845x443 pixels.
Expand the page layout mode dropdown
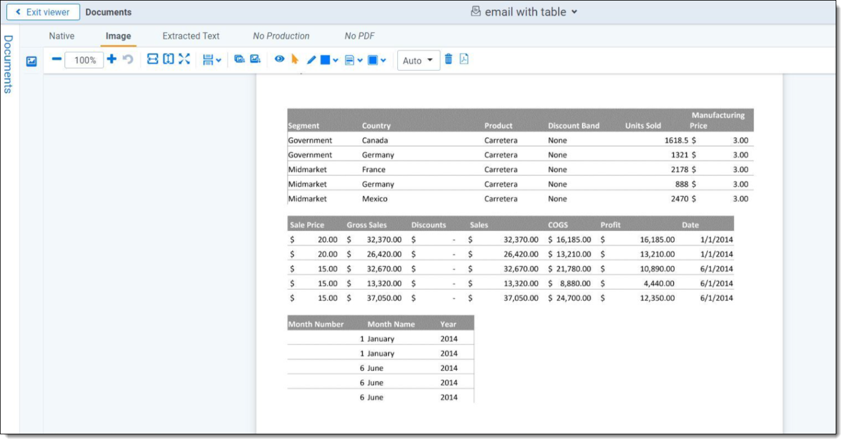[212, 60]
